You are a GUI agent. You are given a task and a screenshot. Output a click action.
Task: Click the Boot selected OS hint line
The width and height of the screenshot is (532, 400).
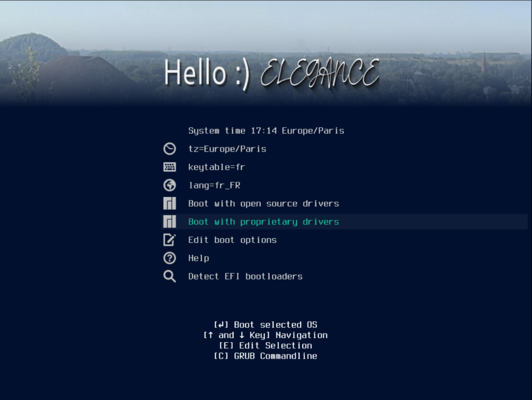pos(265,325)
